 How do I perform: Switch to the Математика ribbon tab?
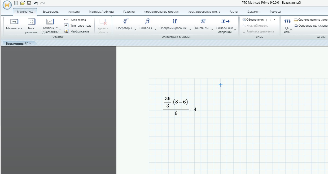25,12
